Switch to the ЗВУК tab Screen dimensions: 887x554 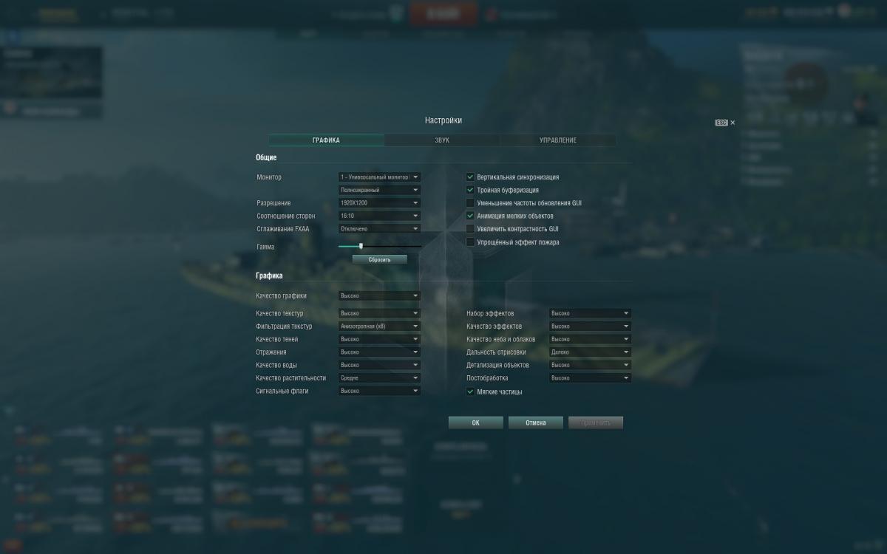tap(442, 140)
